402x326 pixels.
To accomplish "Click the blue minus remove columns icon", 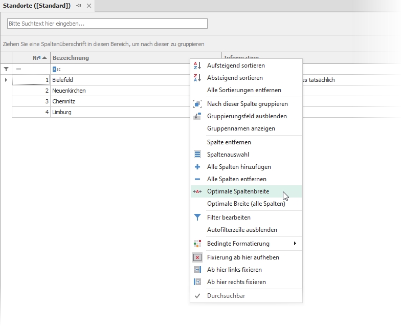I will pyautogui.click(x=197, y=179).
